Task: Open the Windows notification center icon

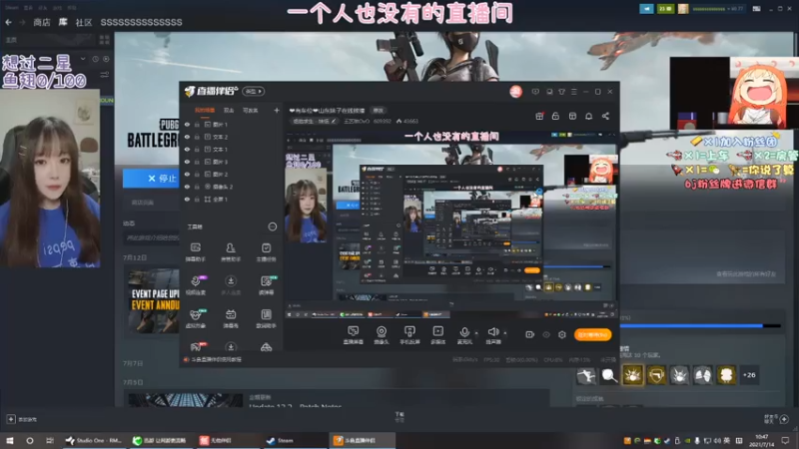Action: [786, 440]
